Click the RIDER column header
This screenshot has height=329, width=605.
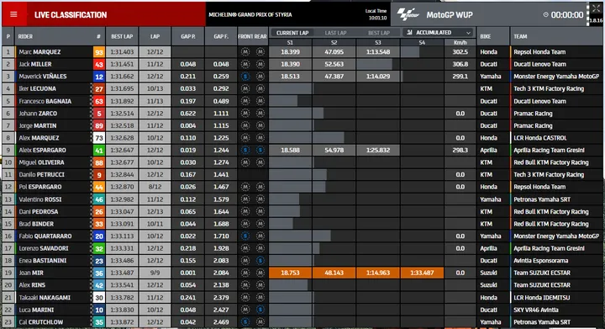pos(25,37)
